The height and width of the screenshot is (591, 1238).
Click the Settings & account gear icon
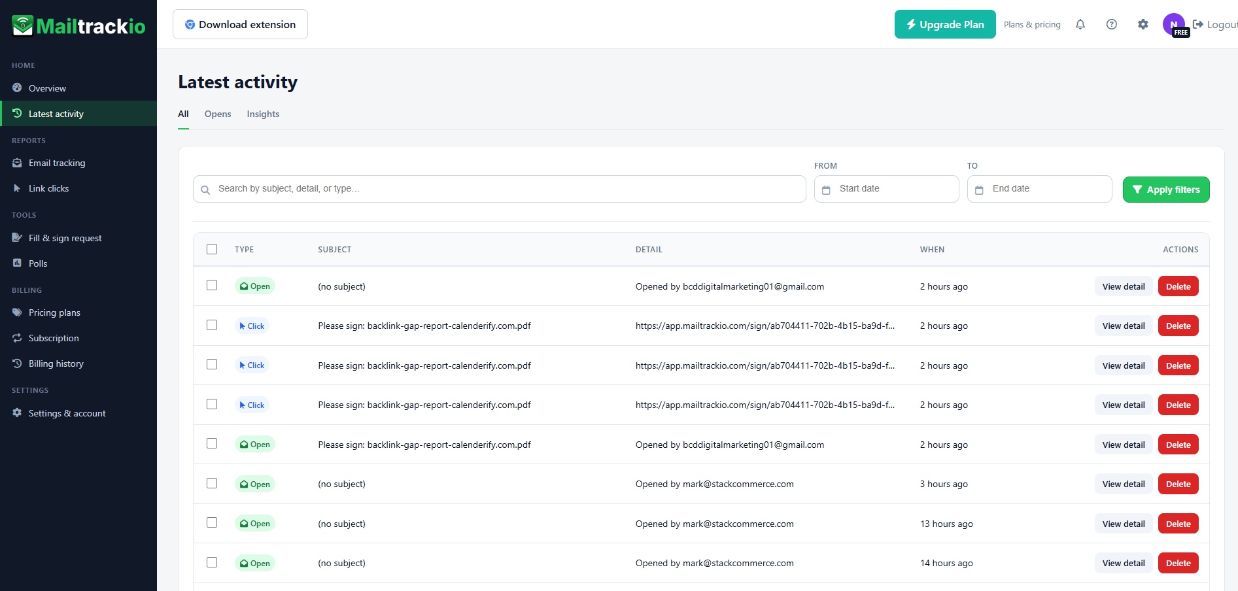click(x=17, y=413)
